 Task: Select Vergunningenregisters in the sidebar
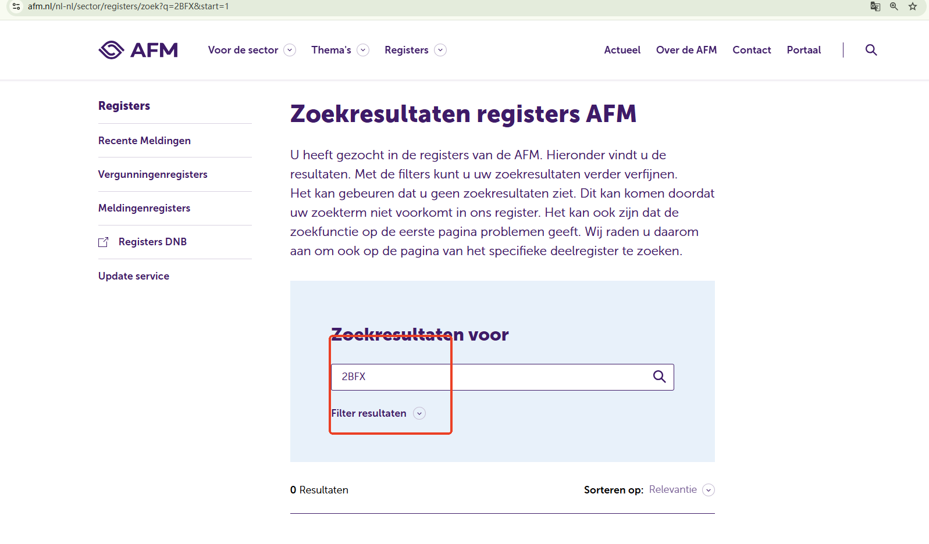pyautogui.click(x=152, y=174)
